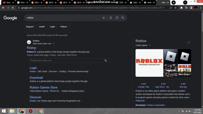Open the Now.gg rating link

tap(183, 87)
